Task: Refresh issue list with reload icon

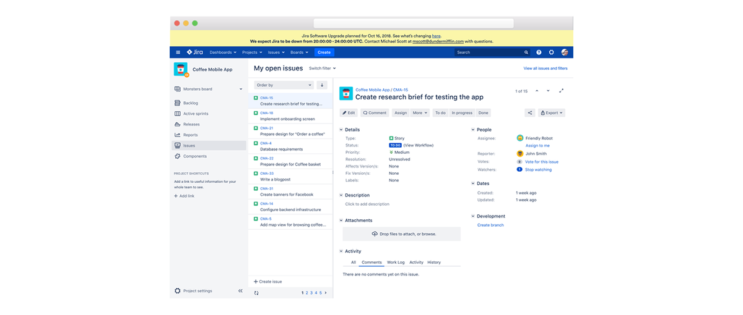Action: click(256, 293)
